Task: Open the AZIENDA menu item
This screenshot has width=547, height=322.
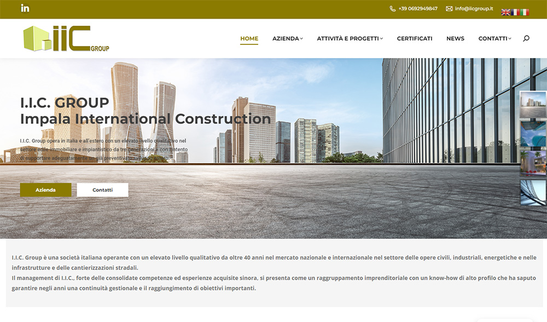Action: (x=286, y=38)
